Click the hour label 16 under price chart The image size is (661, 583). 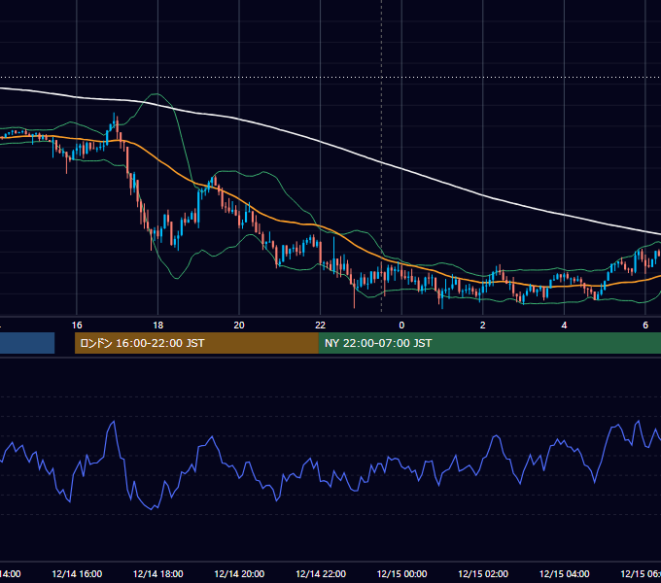click(x=77, y=326)
